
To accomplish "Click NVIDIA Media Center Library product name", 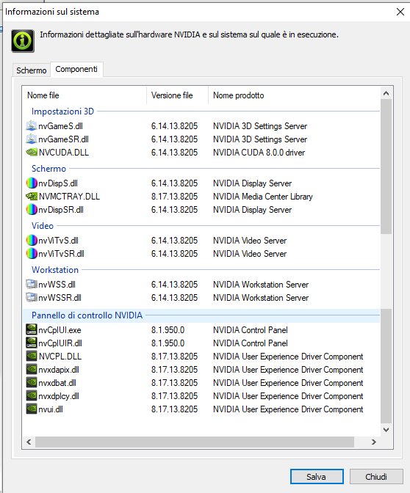I will coord(262,197).
